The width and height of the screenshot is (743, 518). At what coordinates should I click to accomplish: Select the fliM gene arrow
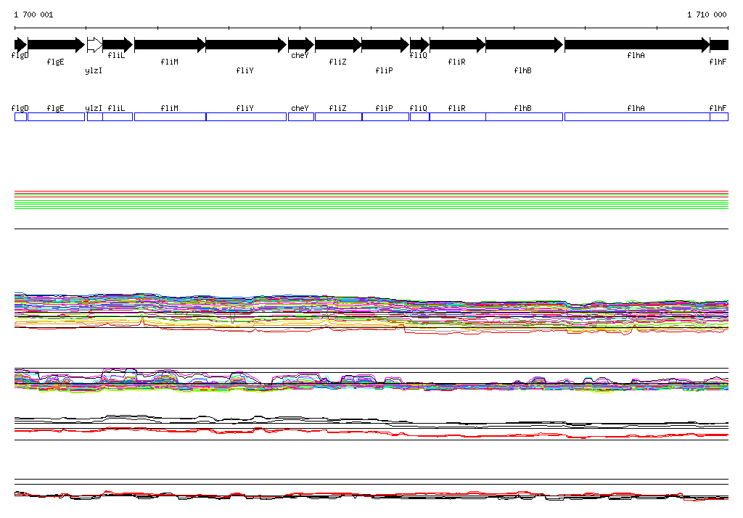coord(170,45)
